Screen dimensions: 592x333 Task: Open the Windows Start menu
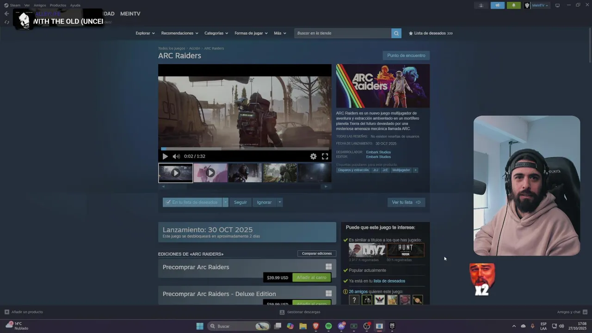click(200, 326)
